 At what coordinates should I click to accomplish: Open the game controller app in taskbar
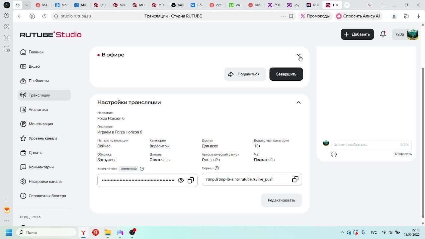pyautogui.click(x=120, y=232)
